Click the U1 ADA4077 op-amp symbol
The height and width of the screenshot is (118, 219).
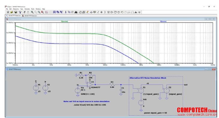point(90,85)
